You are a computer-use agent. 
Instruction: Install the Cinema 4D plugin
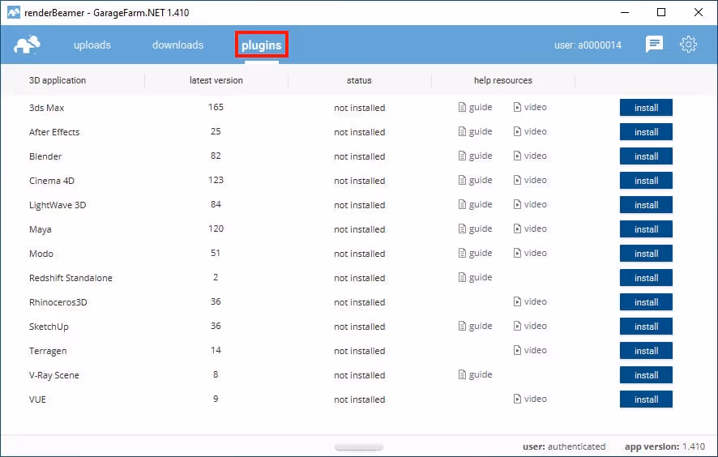[x=646, y=181]
